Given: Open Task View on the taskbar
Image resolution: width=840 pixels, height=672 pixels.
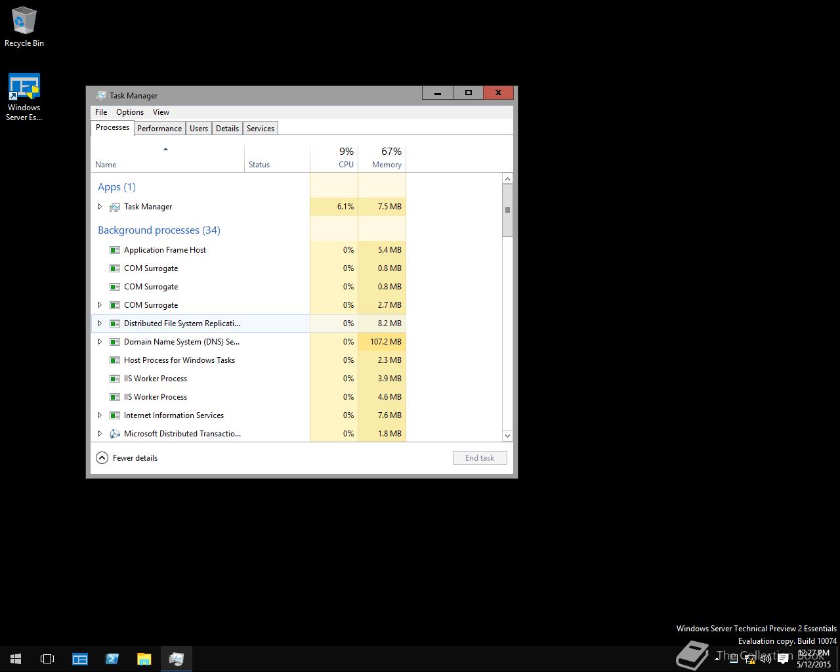Looking at the screenshot, I should 47,659.
